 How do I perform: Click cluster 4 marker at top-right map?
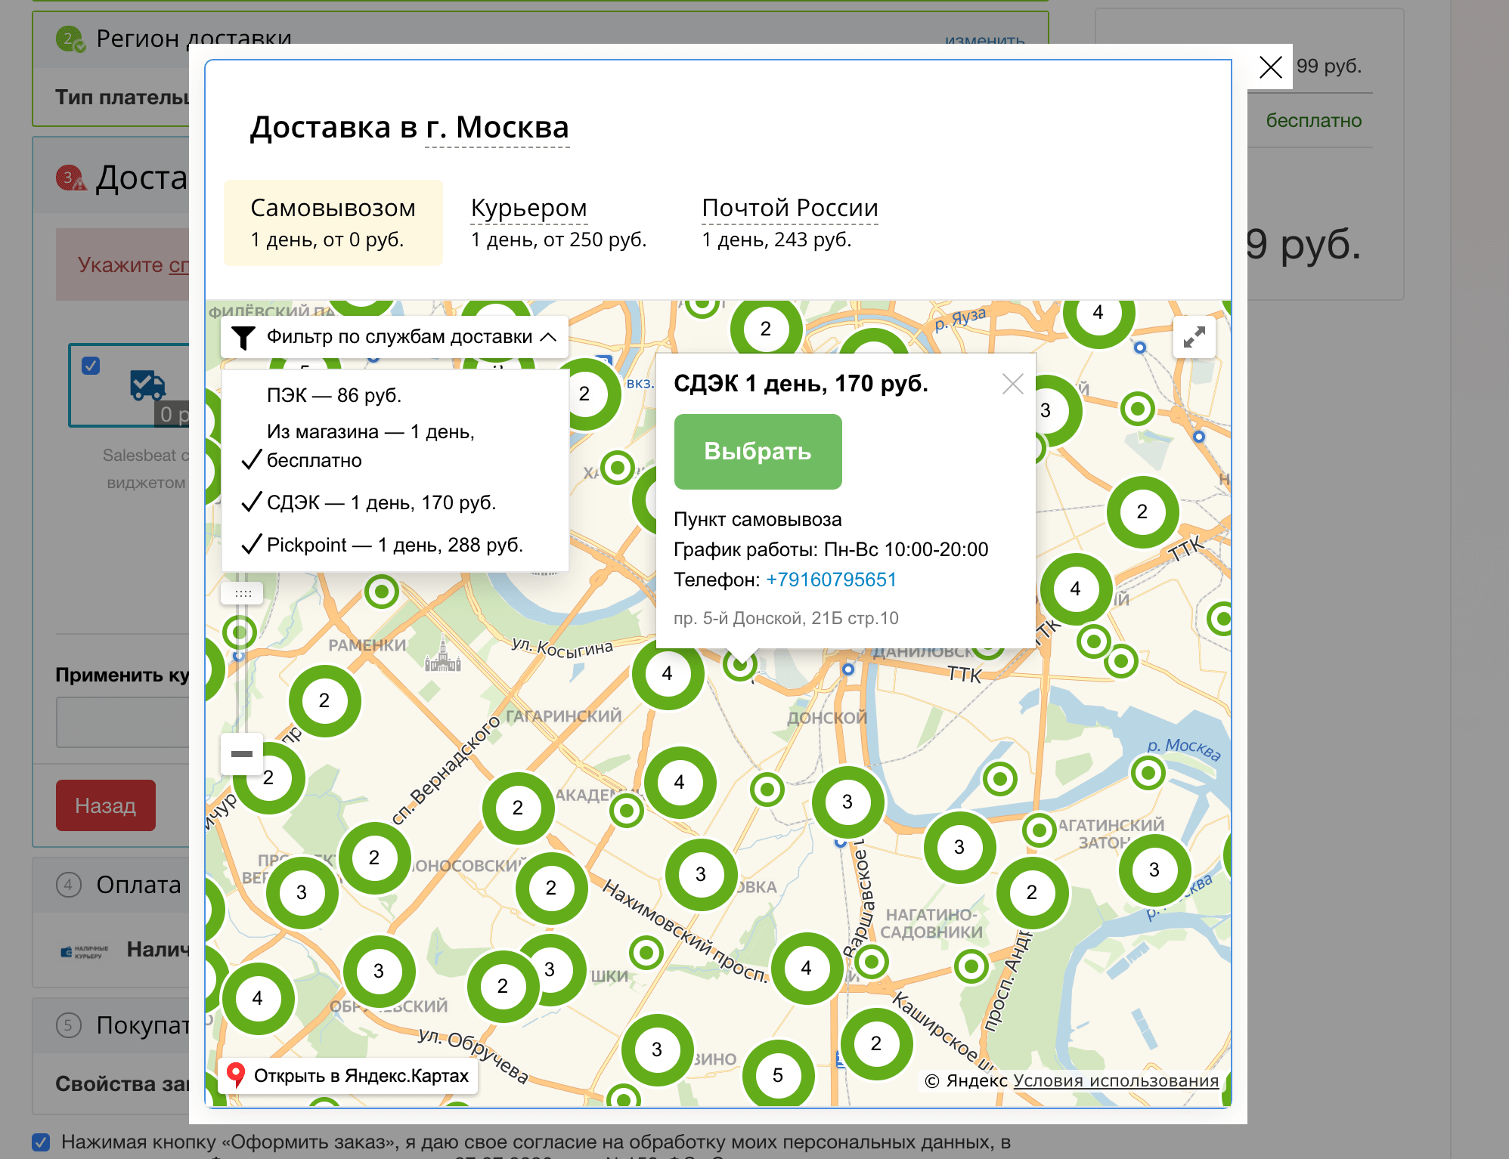click(x=1098, y=314)
